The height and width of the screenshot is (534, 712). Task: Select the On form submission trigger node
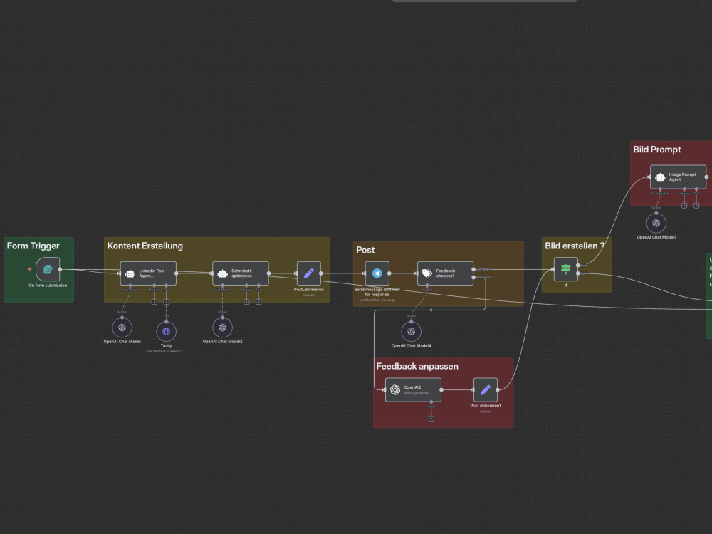point(48,269)
